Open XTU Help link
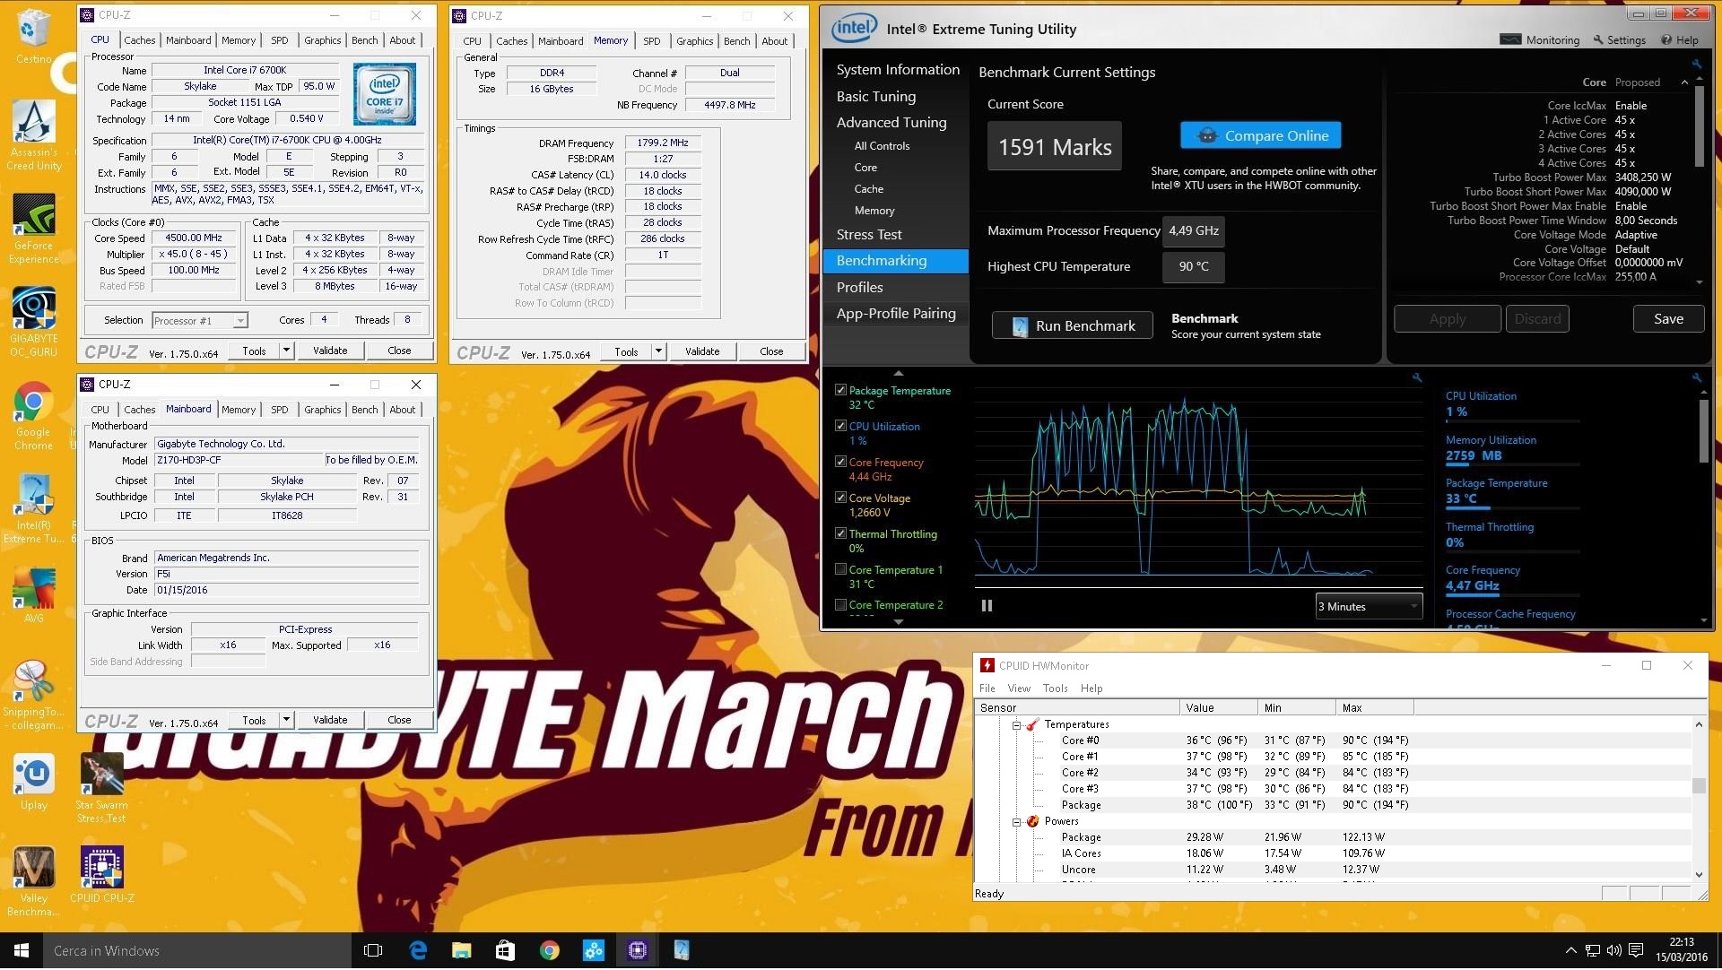 pos(1680,39)
